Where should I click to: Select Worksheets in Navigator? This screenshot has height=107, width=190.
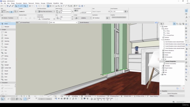coord(167,53)
